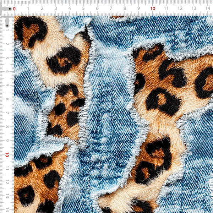
Task: Click the 8 mark on the left ruler
Action: tap(7, 127)
